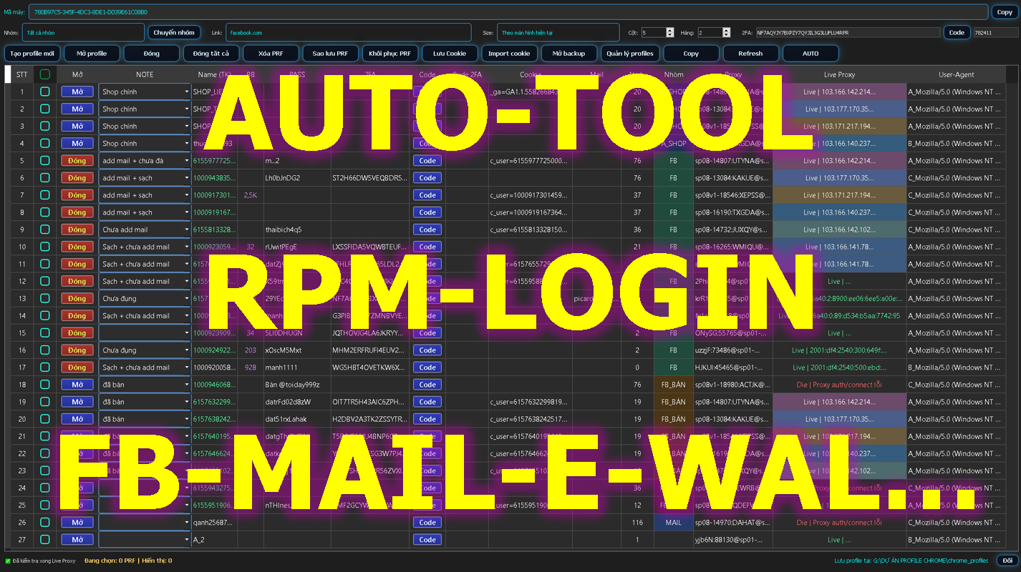Viewport: 1021px width, 572px height.
Task: Click the Live Proxy column header
Action: 839,74
